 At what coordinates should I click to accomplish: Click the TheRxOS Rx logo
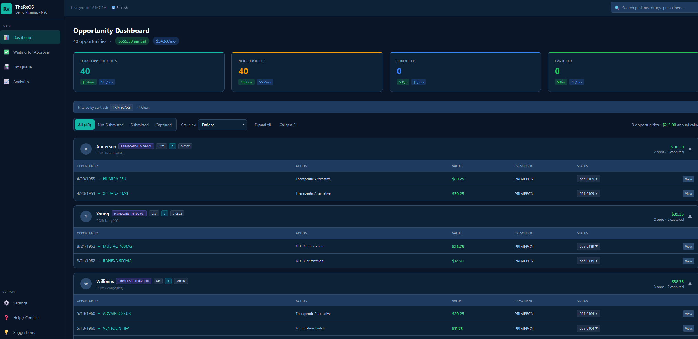tap(7, 9)
